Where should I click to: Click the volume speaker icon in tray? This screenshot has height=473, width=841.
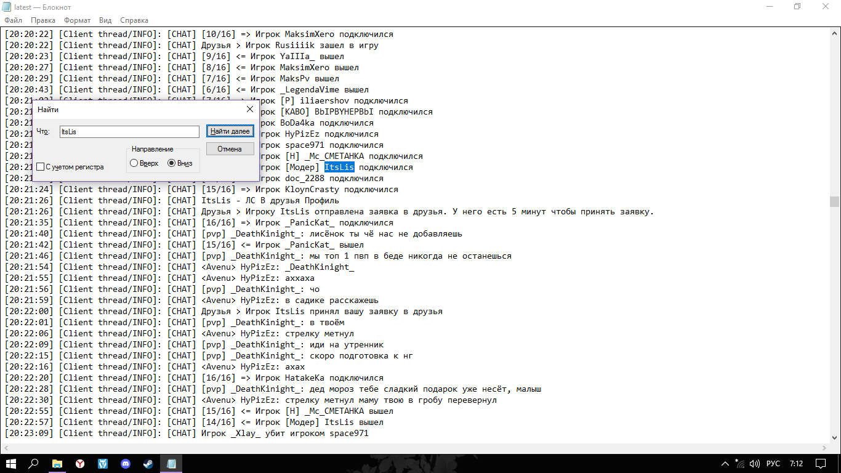coord(755,463)
